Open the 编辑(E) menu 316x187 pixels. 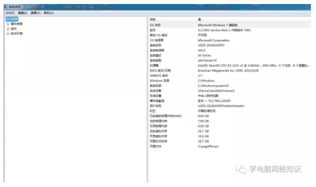(x=23, y=13)
